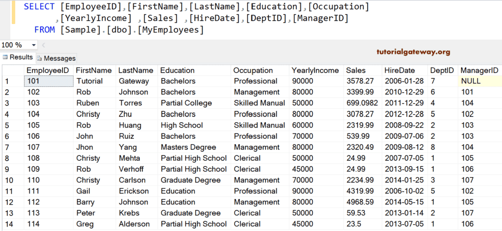Select the FirstName cell Gail
The image size is (502, 231).
95,191
